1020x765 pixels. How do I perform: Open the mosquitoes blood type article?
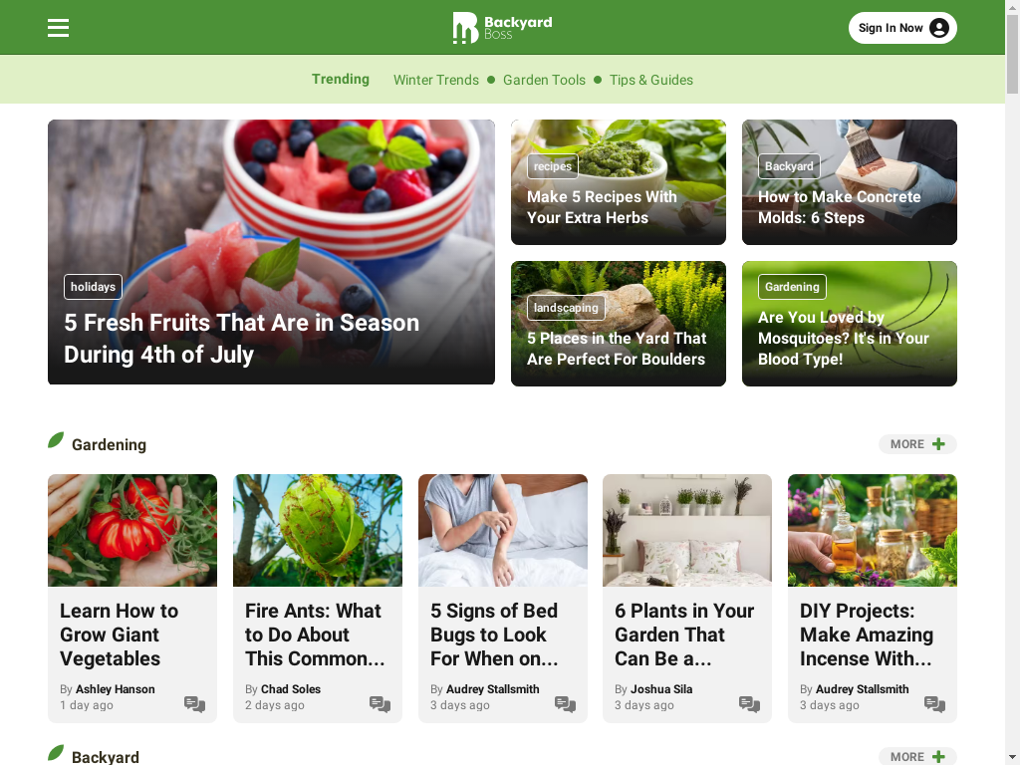pos(843,339)
